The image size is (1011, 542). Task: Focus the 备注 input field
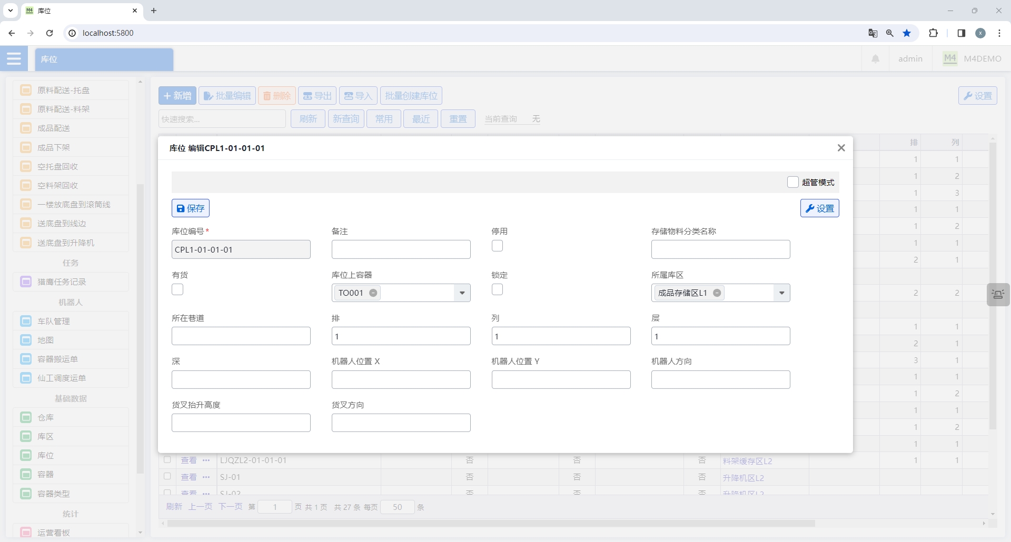pyautogui.click(x=401, y=249)
